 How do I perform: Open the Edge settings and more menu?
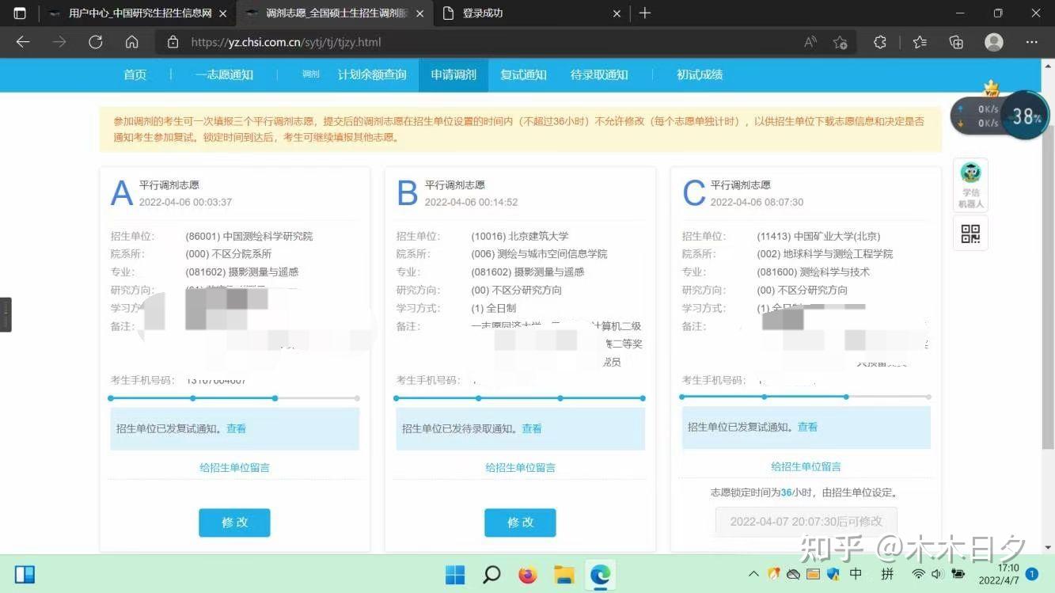(1031, 42)
